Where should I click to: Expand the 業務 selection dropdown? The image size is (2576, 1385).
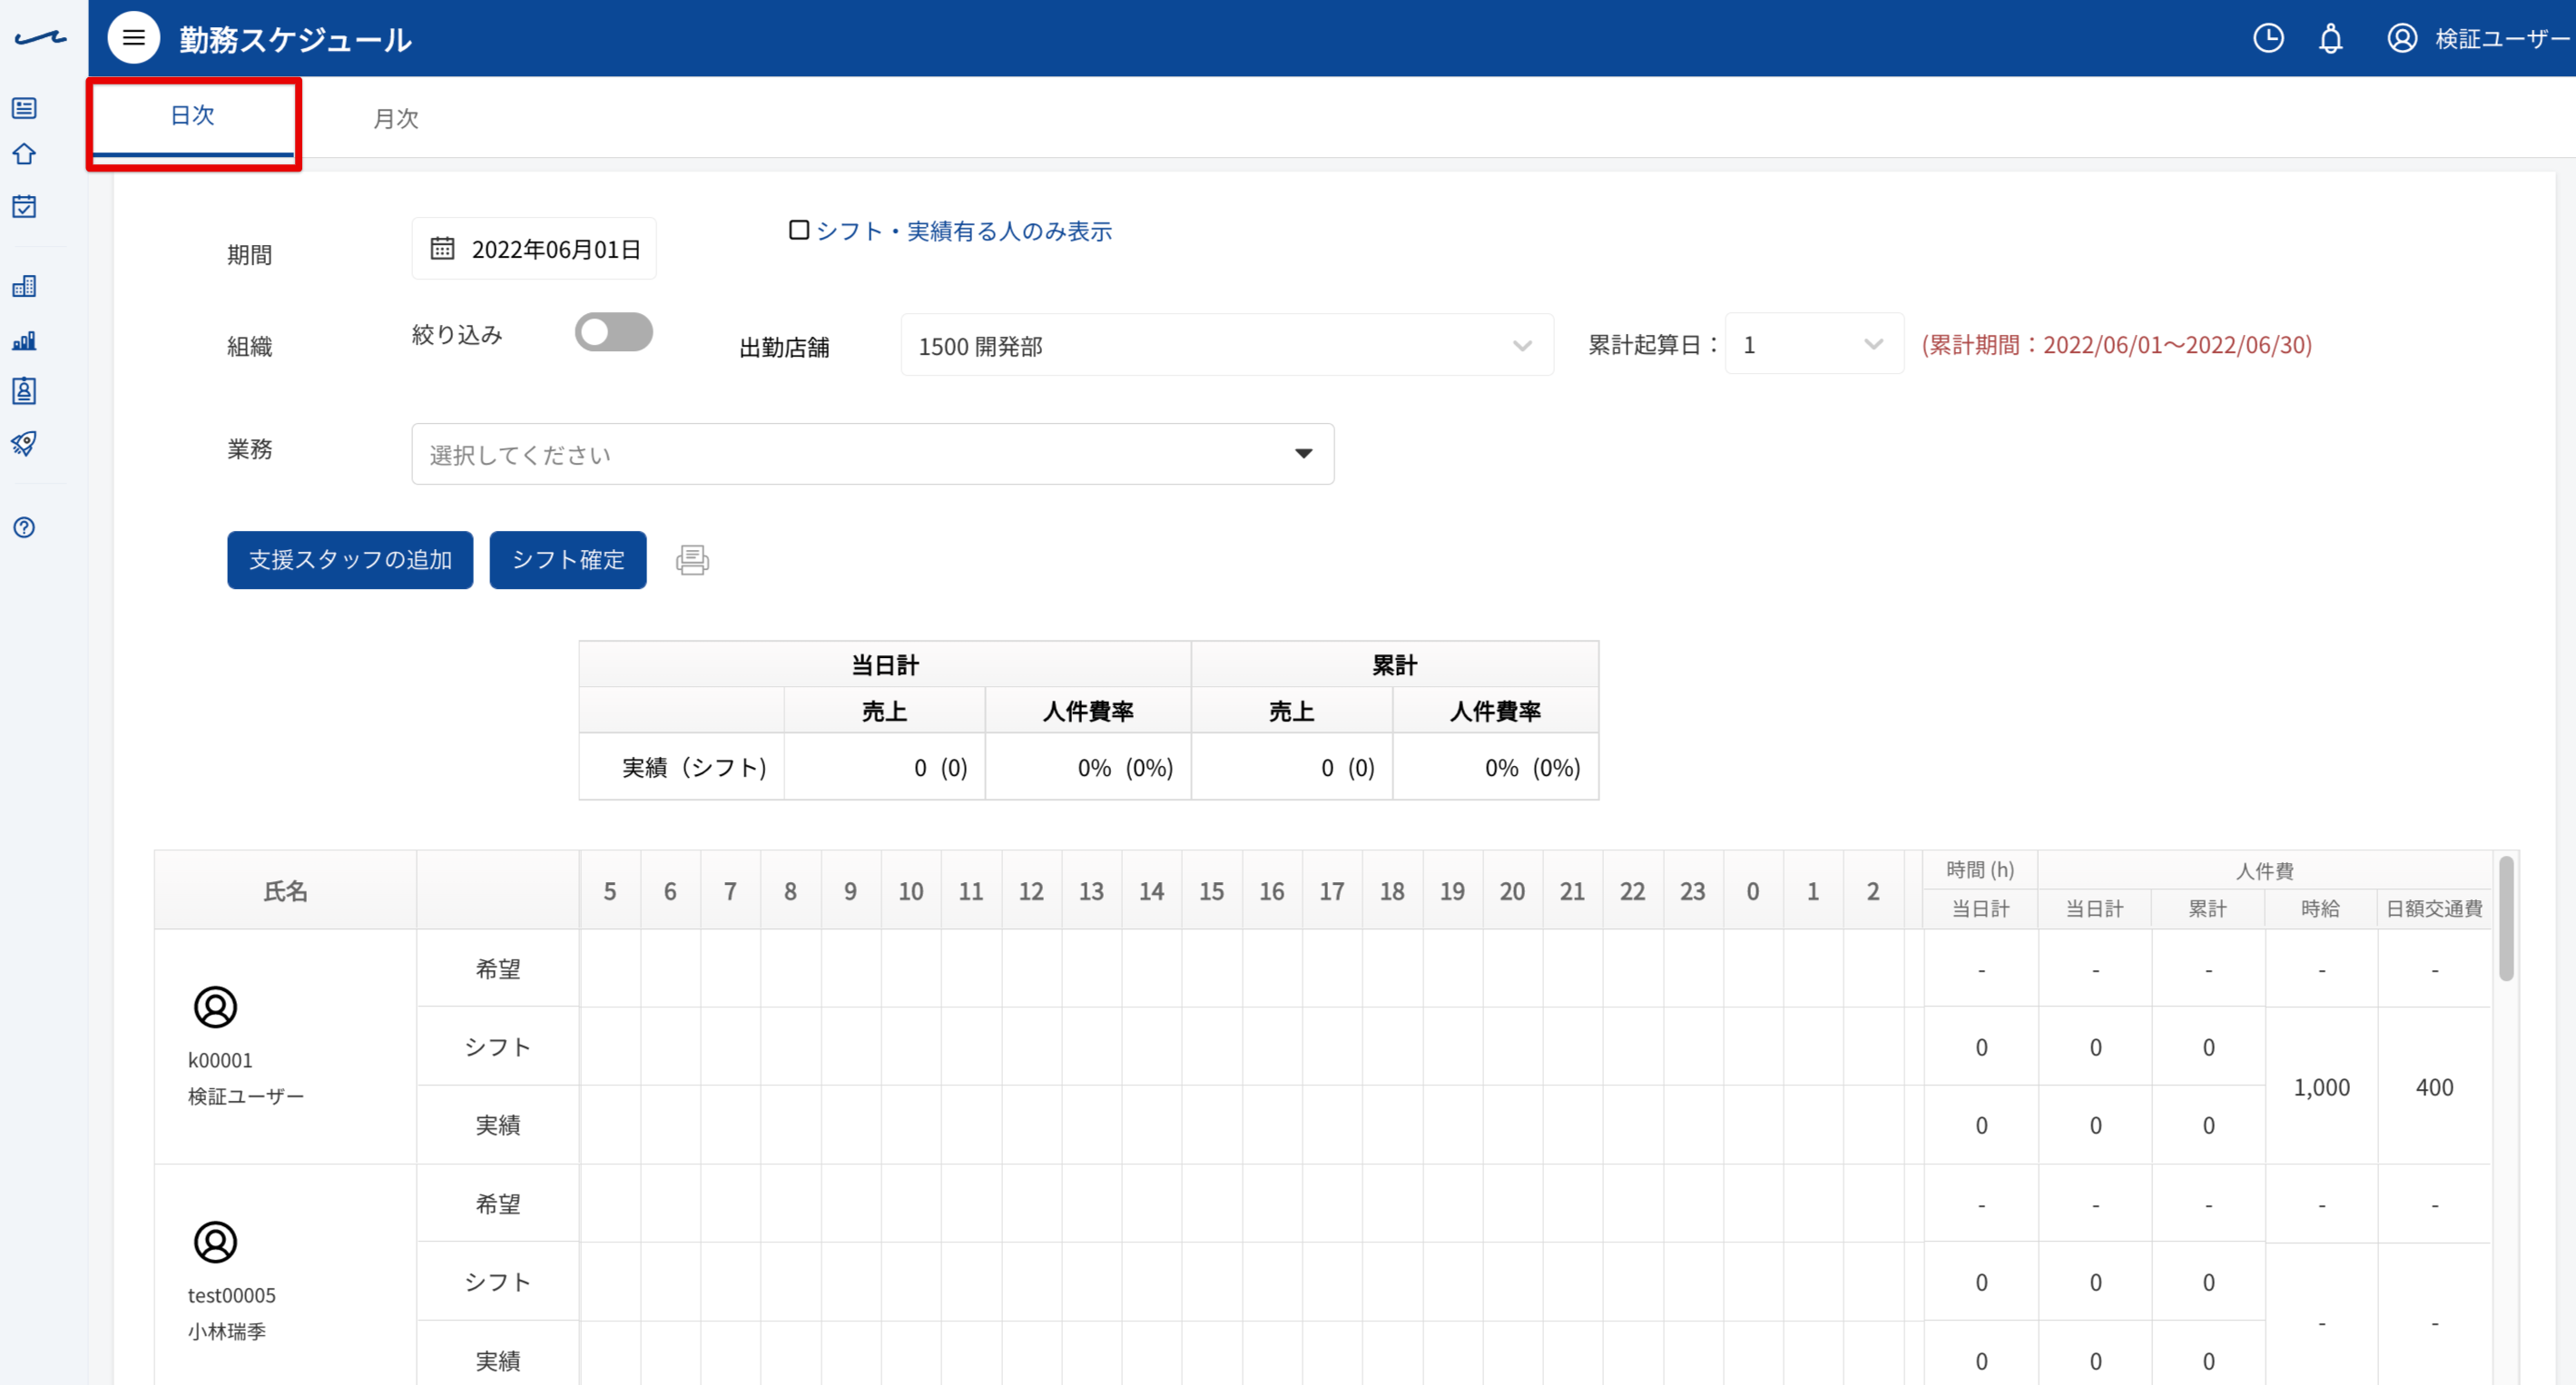tap(872, 454)
